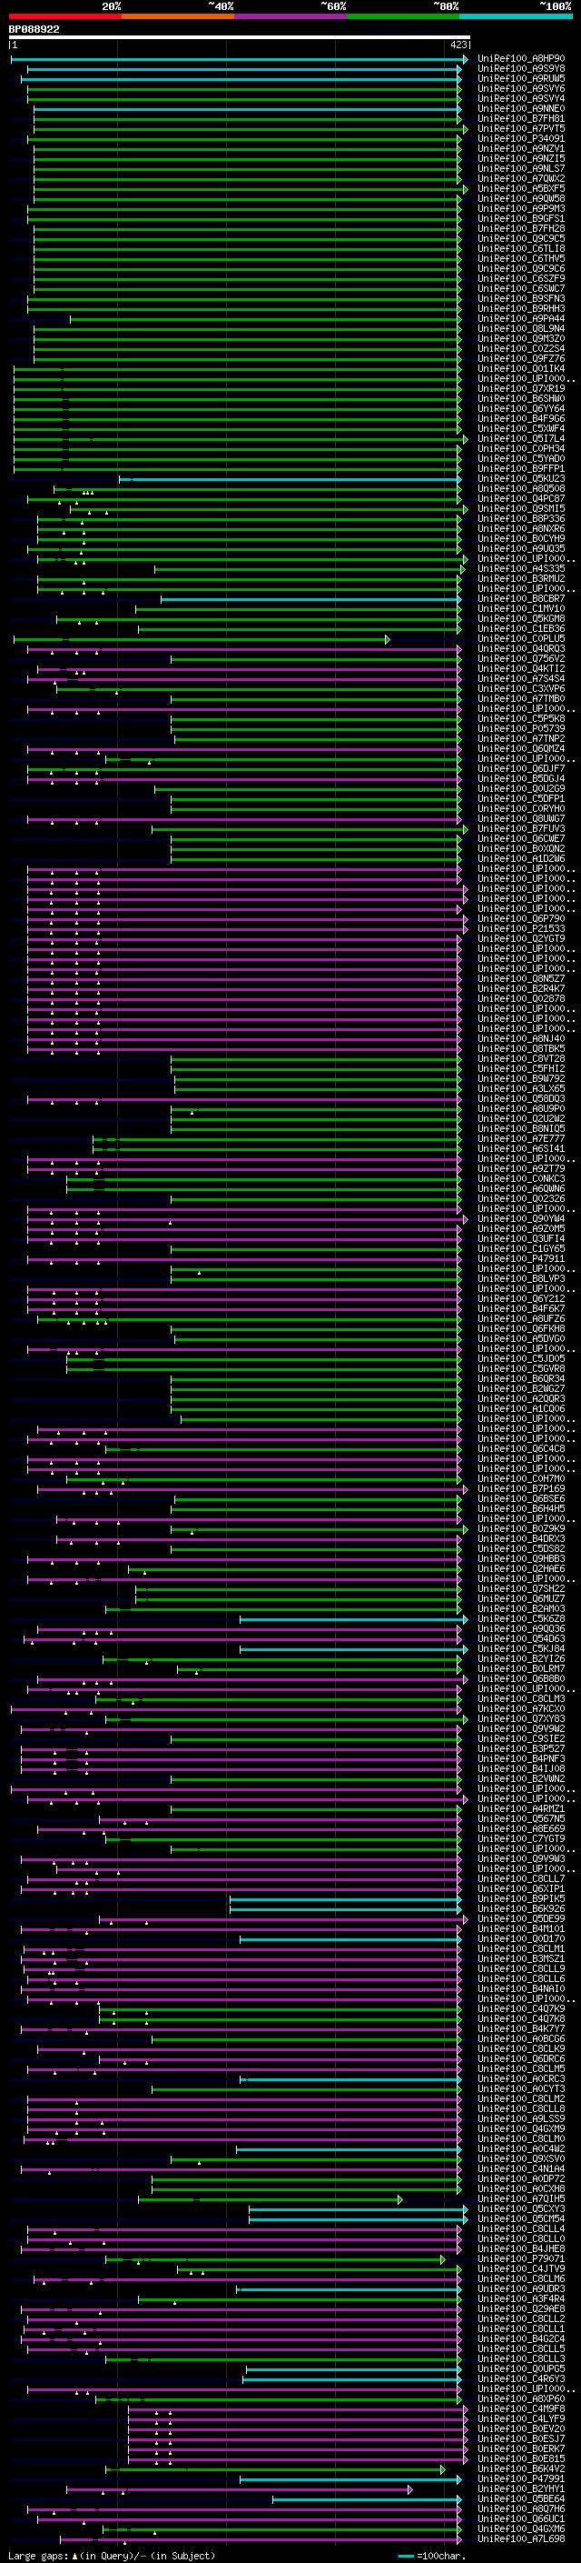581x2563 pixels.
Task: Open hit UniRef100_A9NNE0
Action: pyautogui.click(x=520, y=108)
